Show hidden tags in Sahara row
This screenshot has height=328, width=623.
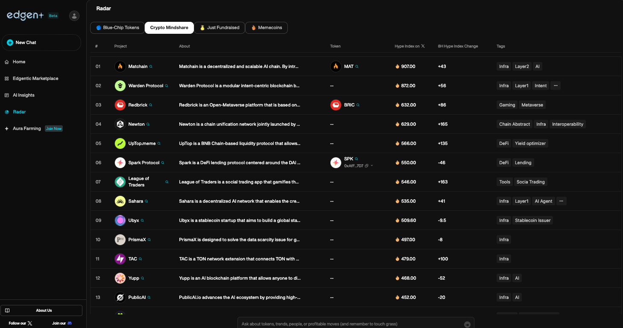point(561,201)
